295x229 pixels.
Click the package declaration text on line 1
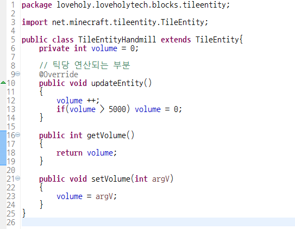[125, 5]
